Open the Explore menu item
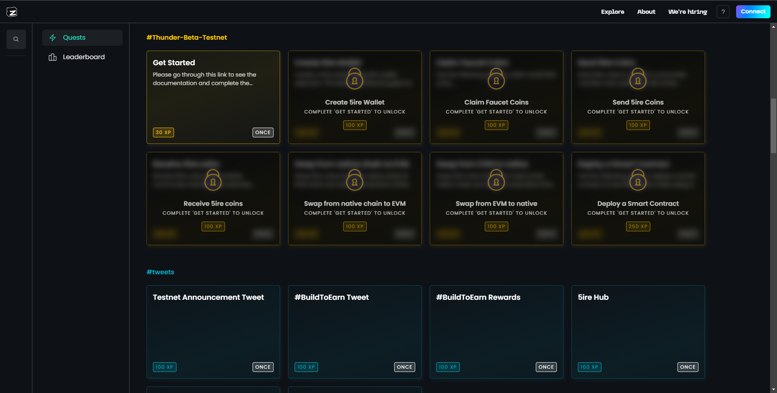The width and height of the screenshot is (777, 393). (612, 12)
